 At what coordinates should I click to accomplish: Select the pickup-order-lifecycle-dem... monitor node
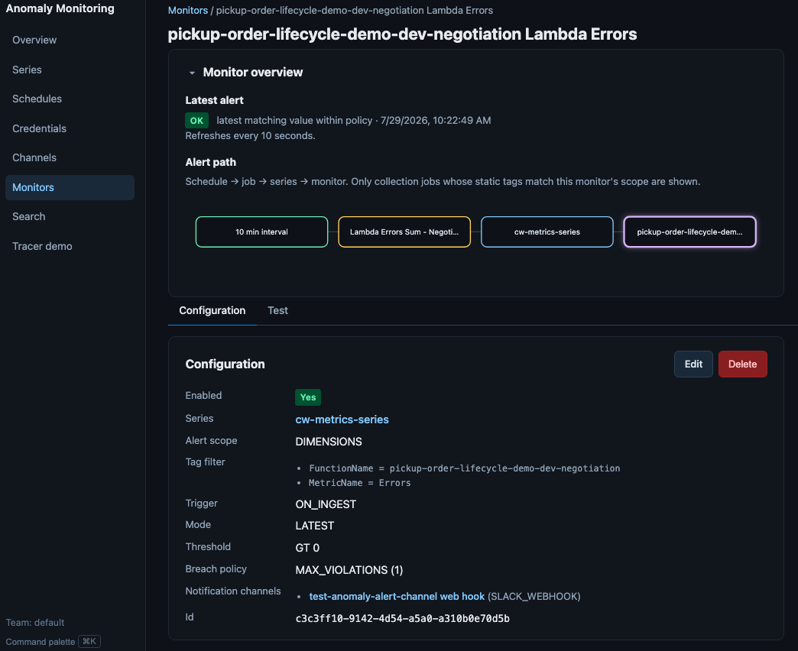(689, 232)
